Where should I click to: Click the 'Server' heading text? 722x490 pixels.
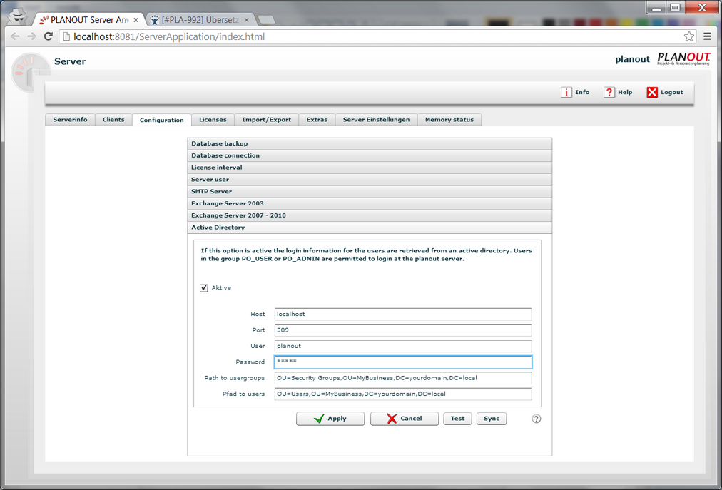click(x=70, y=61)
